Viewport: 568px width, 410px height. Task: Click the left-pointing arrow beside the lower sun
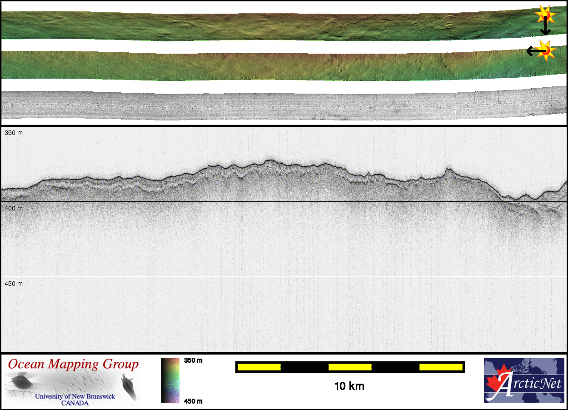(x=533, y=51)
